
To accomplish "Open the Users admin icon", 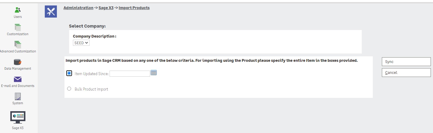I will (x=18, y=10).
